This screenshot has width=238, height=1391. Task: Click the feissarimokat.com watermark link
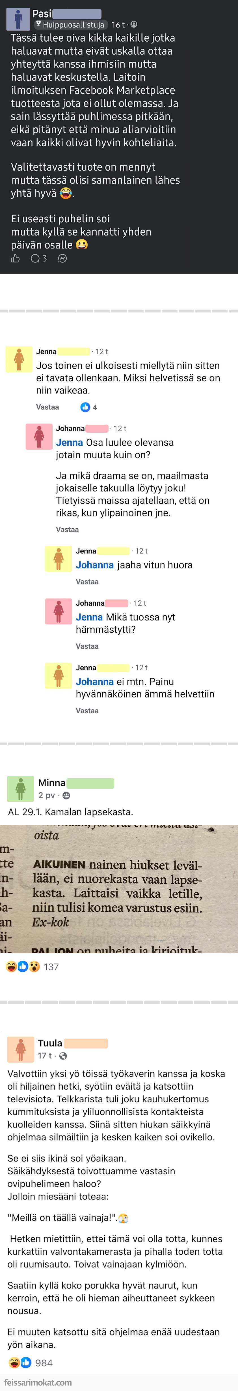[x=38, y=1383]
